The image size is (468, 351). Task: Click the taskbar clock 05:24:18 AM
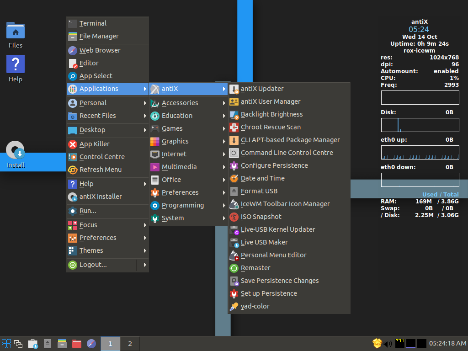coord(448,344)
